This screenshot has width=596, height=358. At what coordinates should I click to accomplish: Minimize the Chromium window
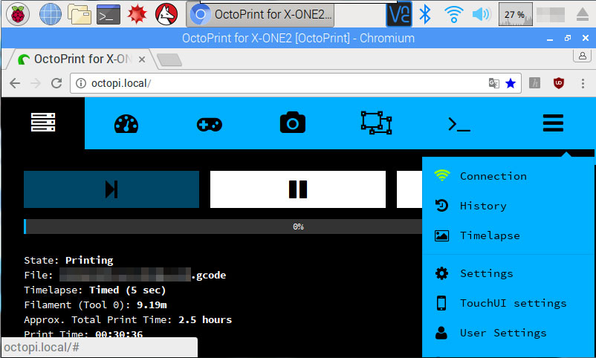(x=550, y=39)
